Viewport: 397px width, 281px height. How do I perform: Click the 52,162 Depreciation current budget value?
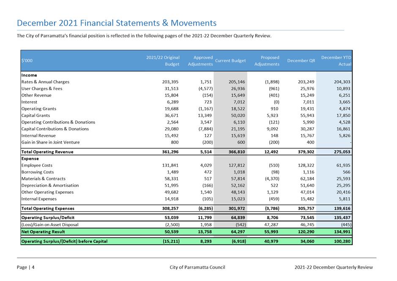click(238, 185)
